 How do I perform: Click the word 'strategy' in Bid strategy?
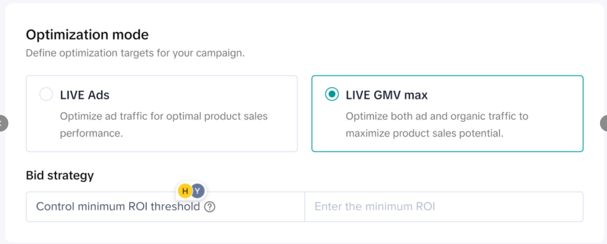click(70, 175)
